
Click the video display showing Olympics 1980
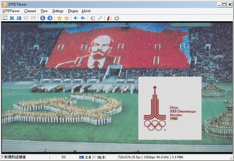pyautogui.click(x=117, y=88)
